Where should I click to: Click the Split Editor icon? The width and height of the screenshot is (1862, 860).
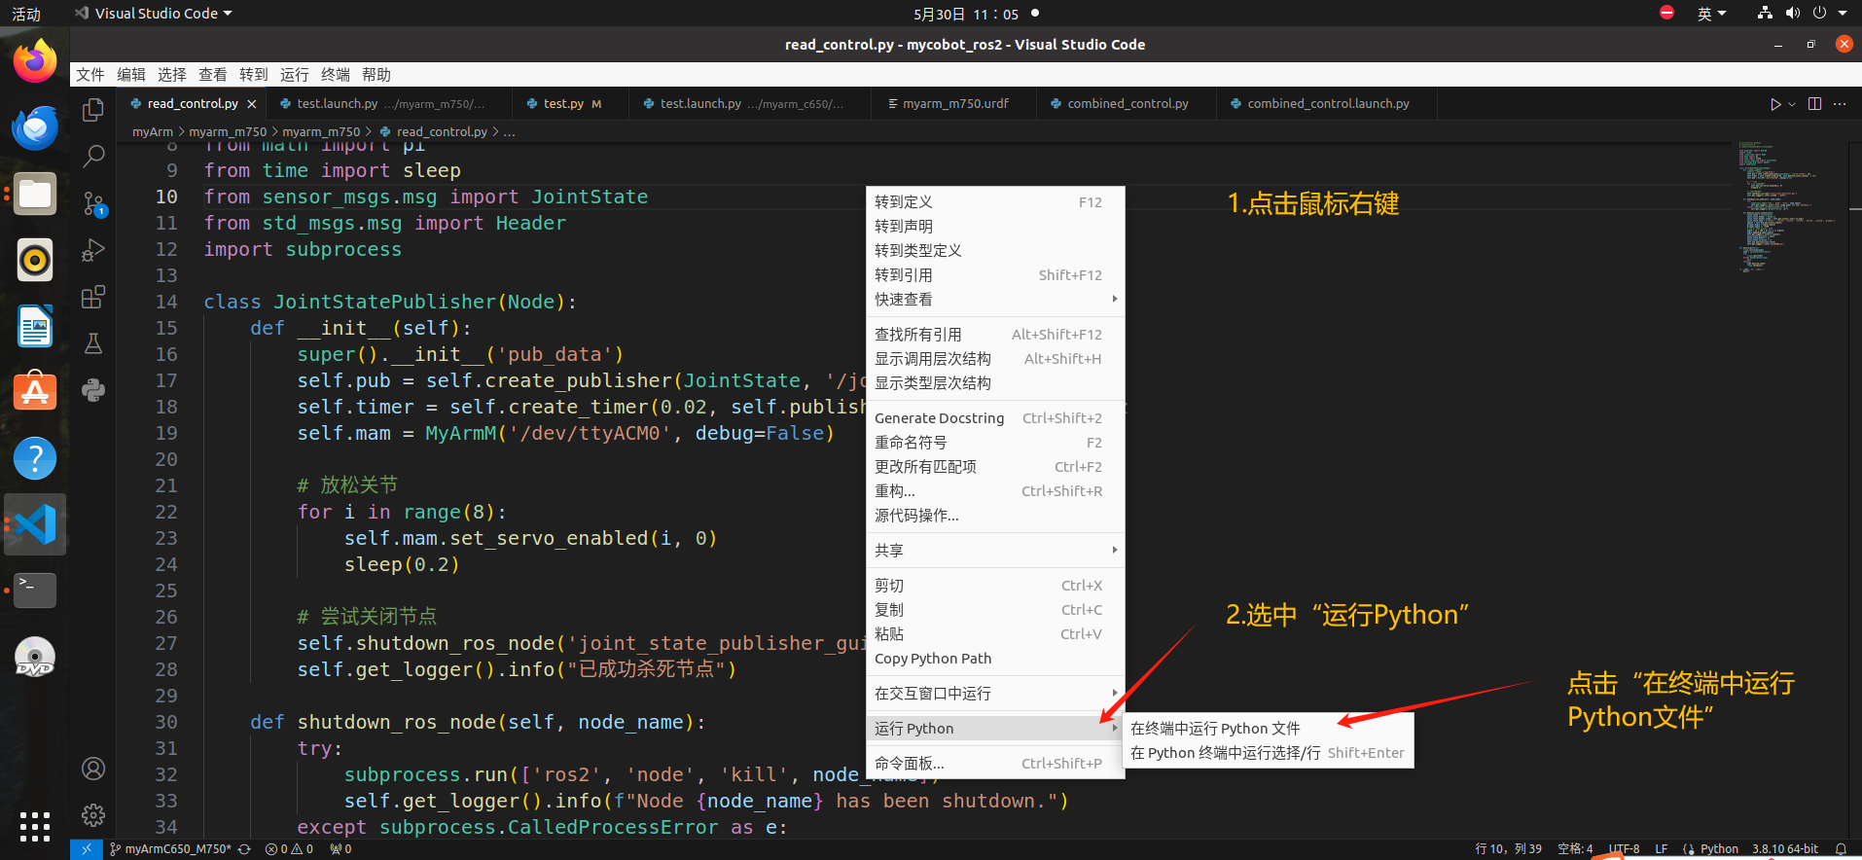1814,104
